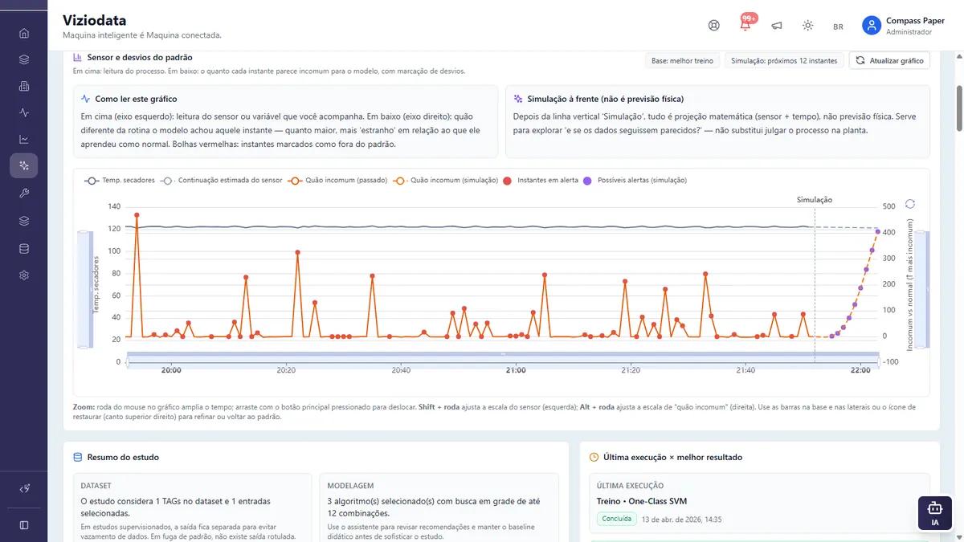The height and width of the screenshot is (542, 964).
Task: Click 'Base: melhor treino' chip
Action: (x=682, y=60)
